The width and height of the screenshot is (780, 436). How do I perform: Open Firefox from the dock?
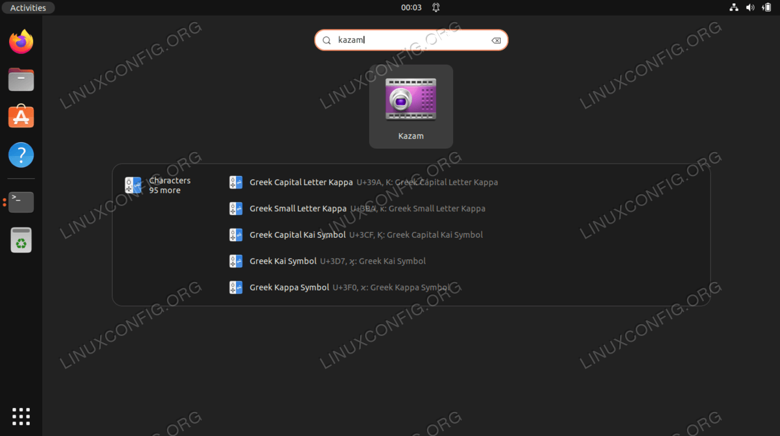pyautogui.click(x=21, y=42)
